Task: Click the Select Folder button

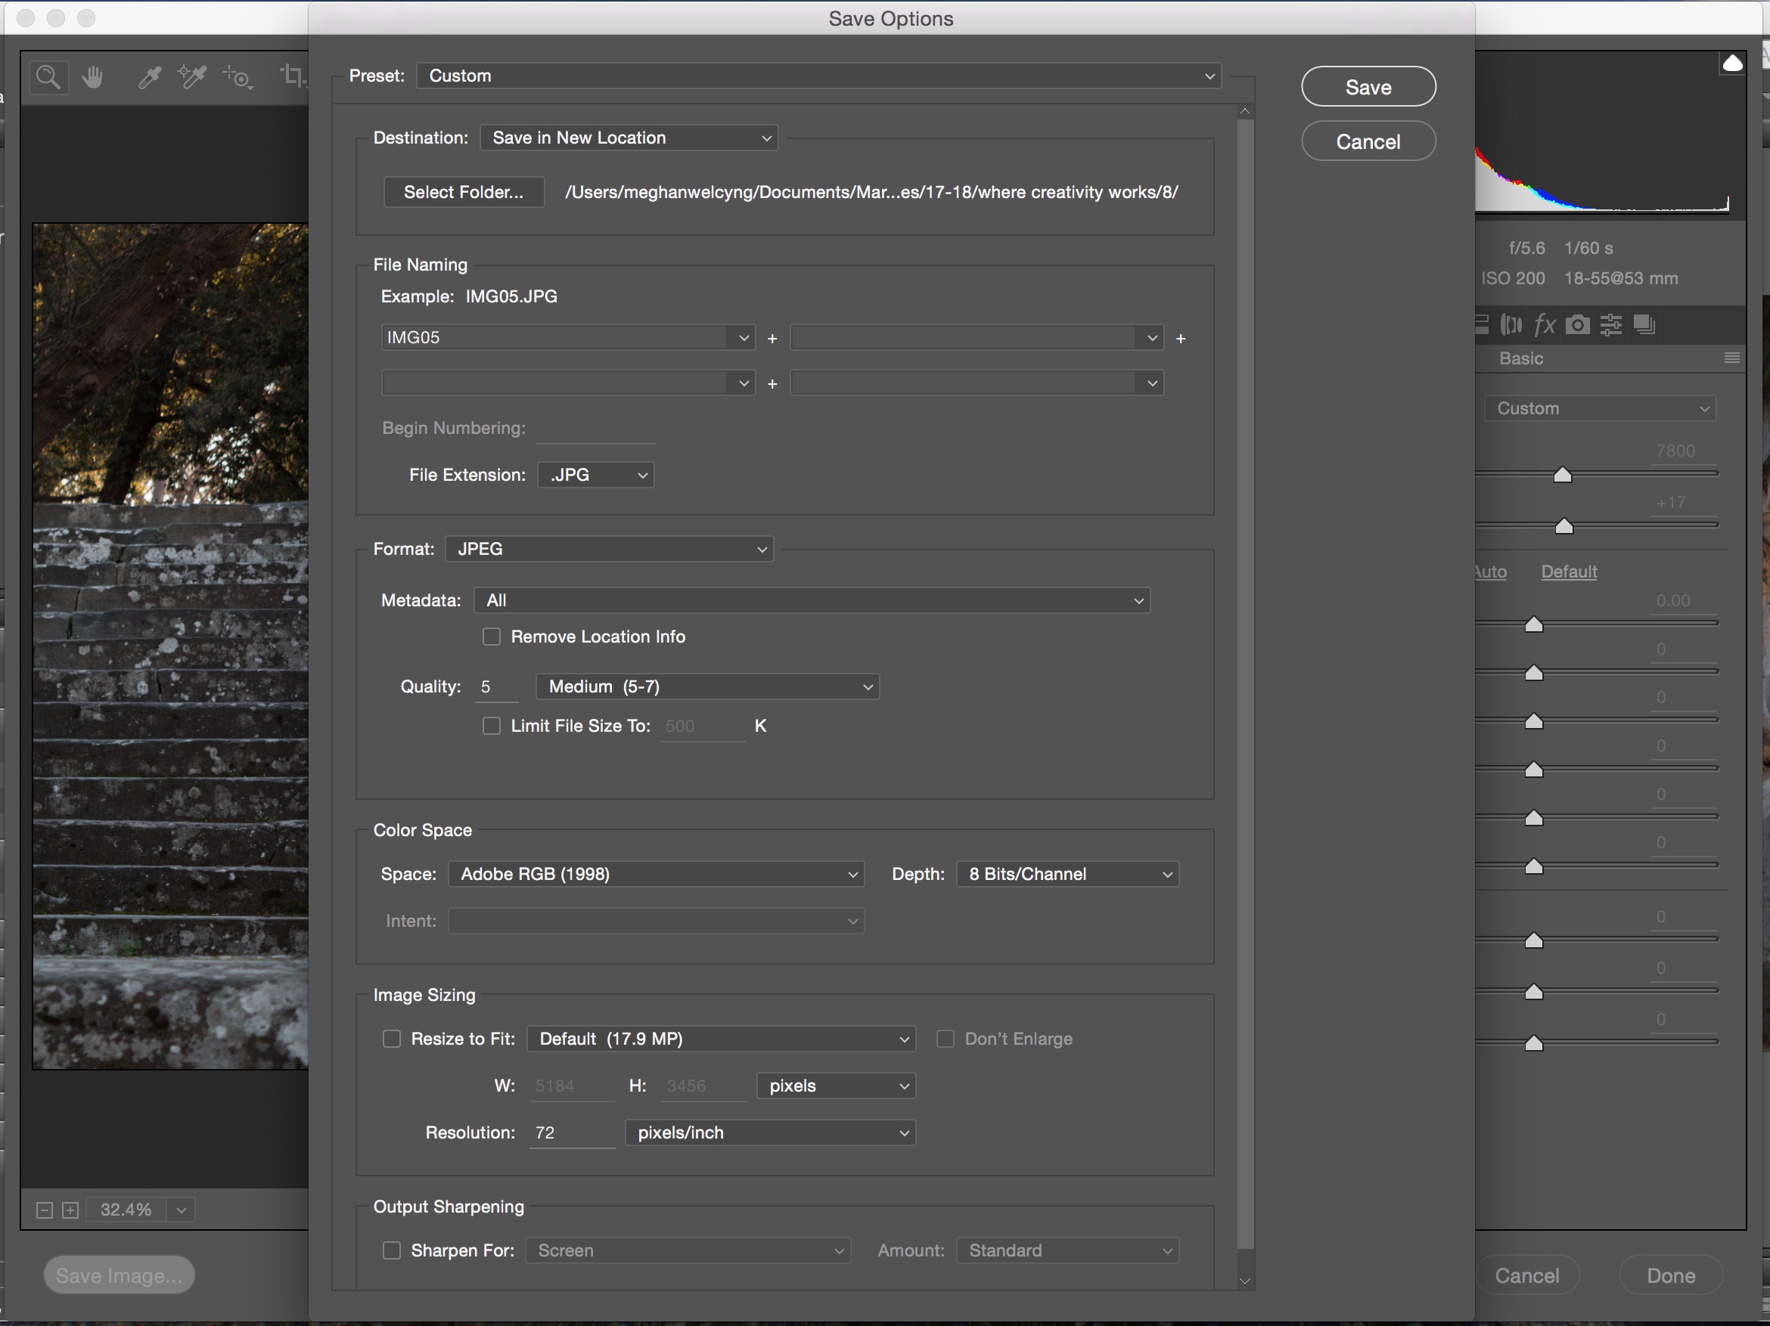Action: (x=464, y=192)
